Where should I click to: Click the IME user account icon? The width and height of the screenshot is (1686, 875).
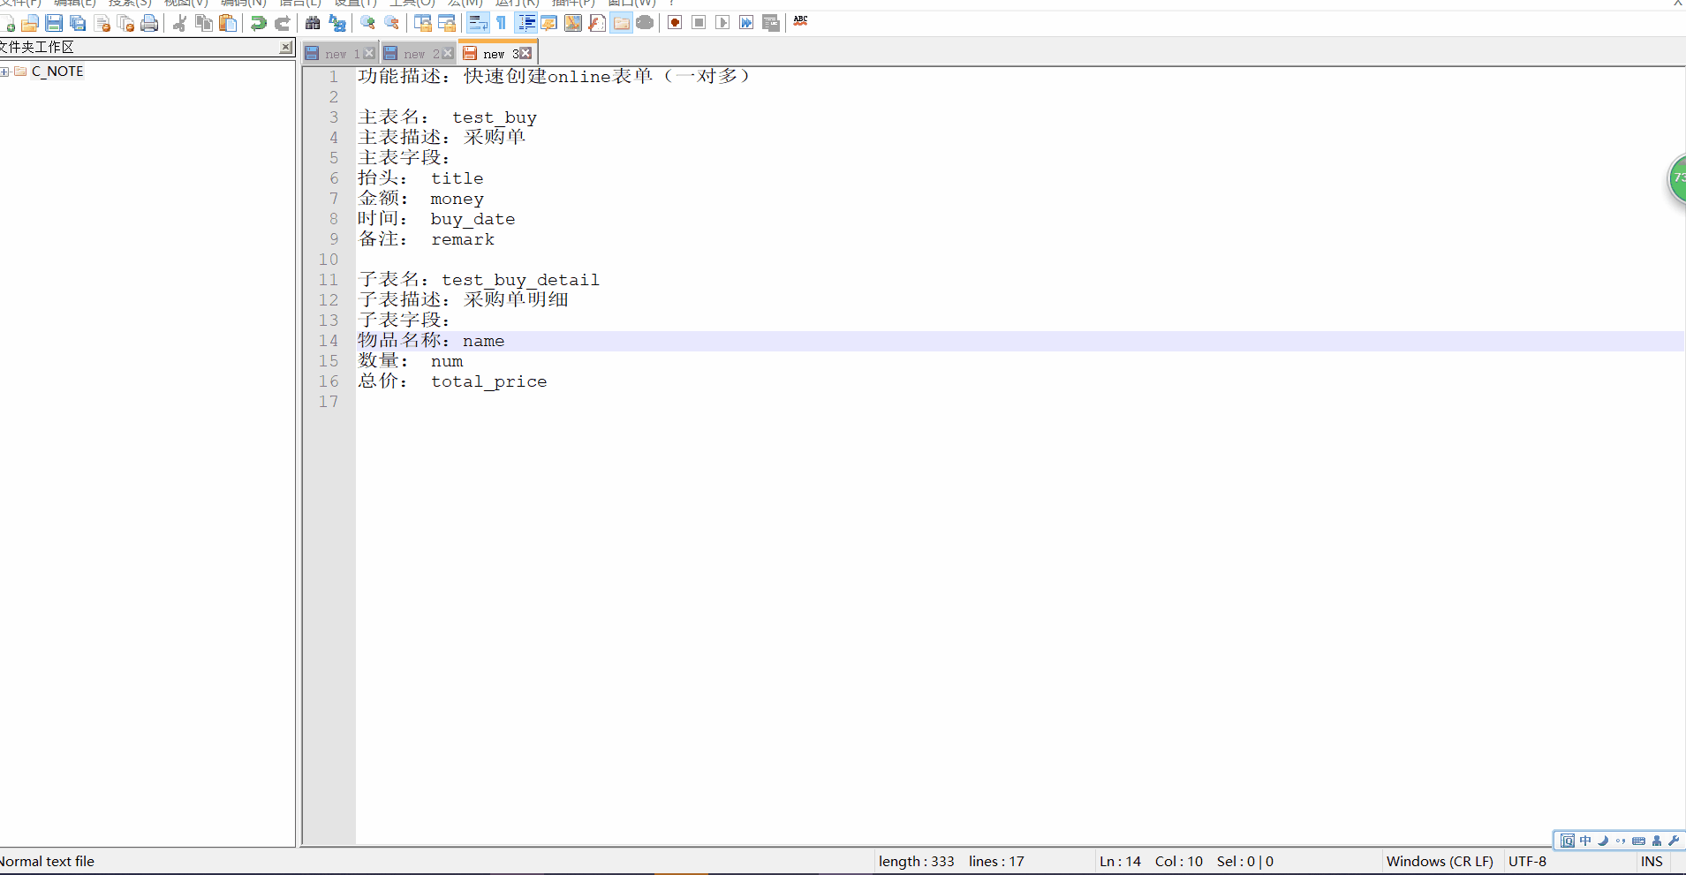pyautogui.click(x=1657, y=841)
